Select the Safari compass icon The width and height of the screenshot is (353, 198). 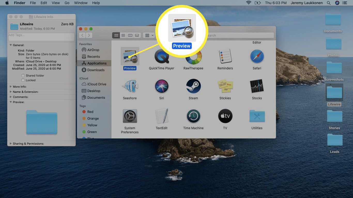(x=257, y=56)
